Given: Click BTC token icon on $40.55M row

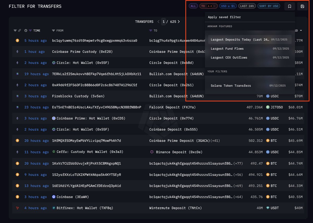Looking at the screenshot, I should [268, 197].
